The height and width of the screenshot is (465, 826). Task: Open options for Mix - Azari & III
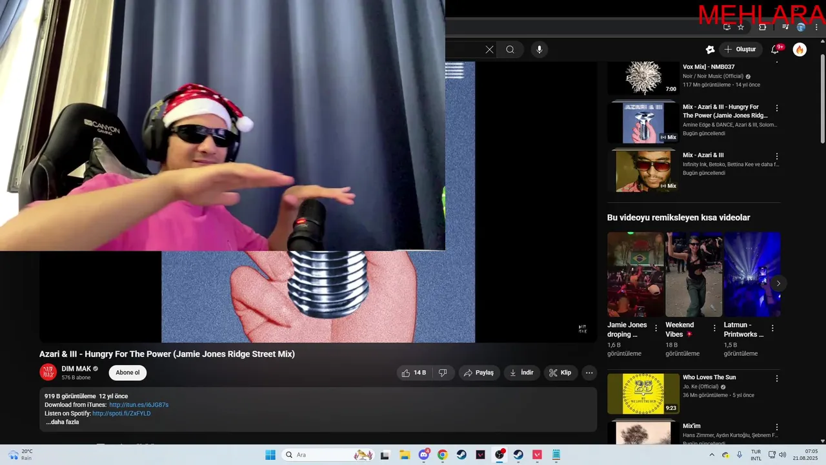coord(777,156)
